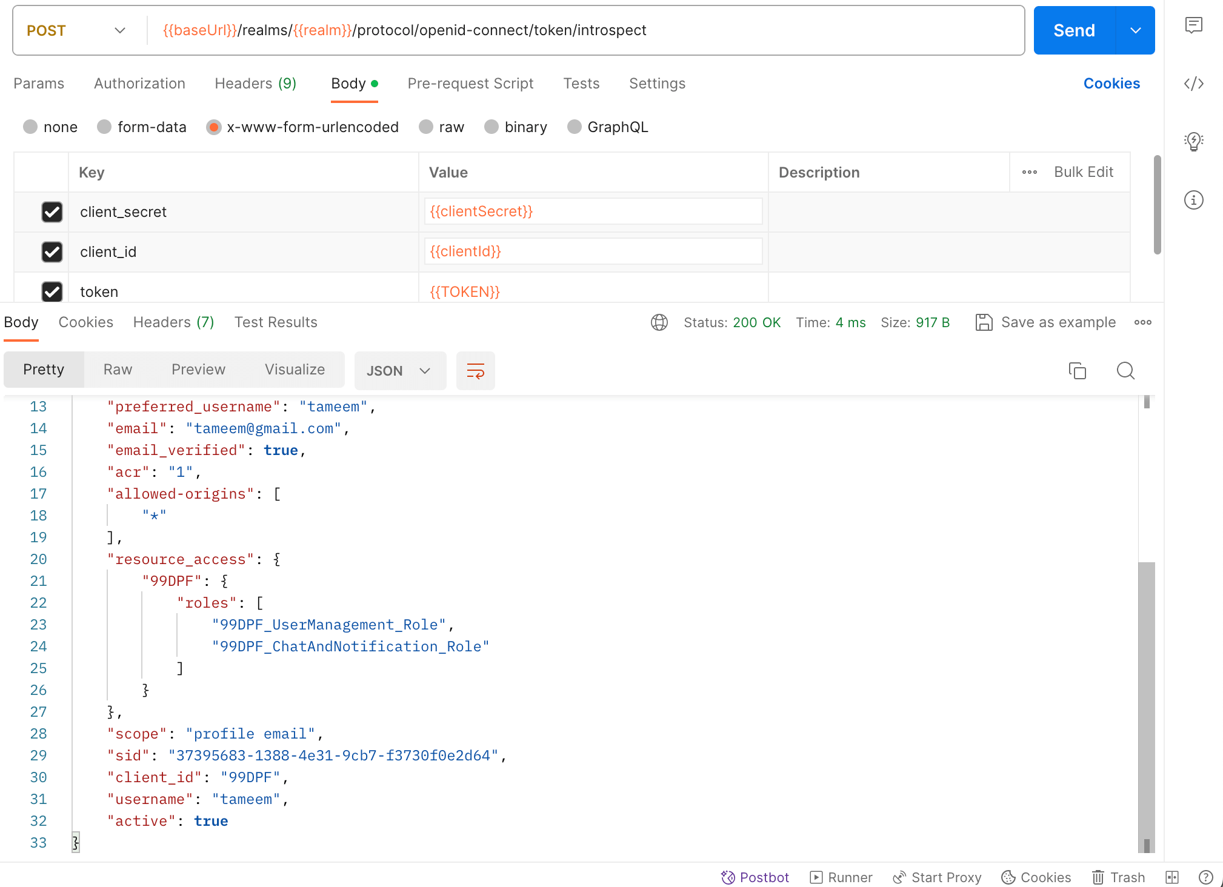Open the JSON response format dropdown
This screenshot has width=1223, height=887.
click(400, 370)
